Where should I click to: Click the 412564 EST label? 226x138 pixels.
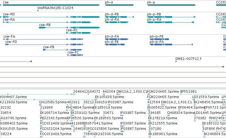[154, 102]
